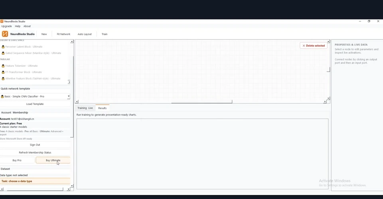
Task: Click Auto Layout in the toolbar
Action: coord(85,34)
